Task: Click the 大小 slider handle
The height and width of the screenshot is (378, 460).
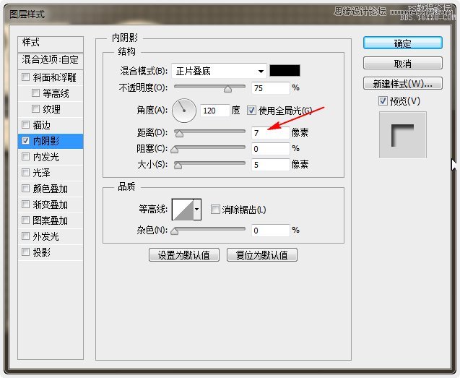Action: coord(178,166)
